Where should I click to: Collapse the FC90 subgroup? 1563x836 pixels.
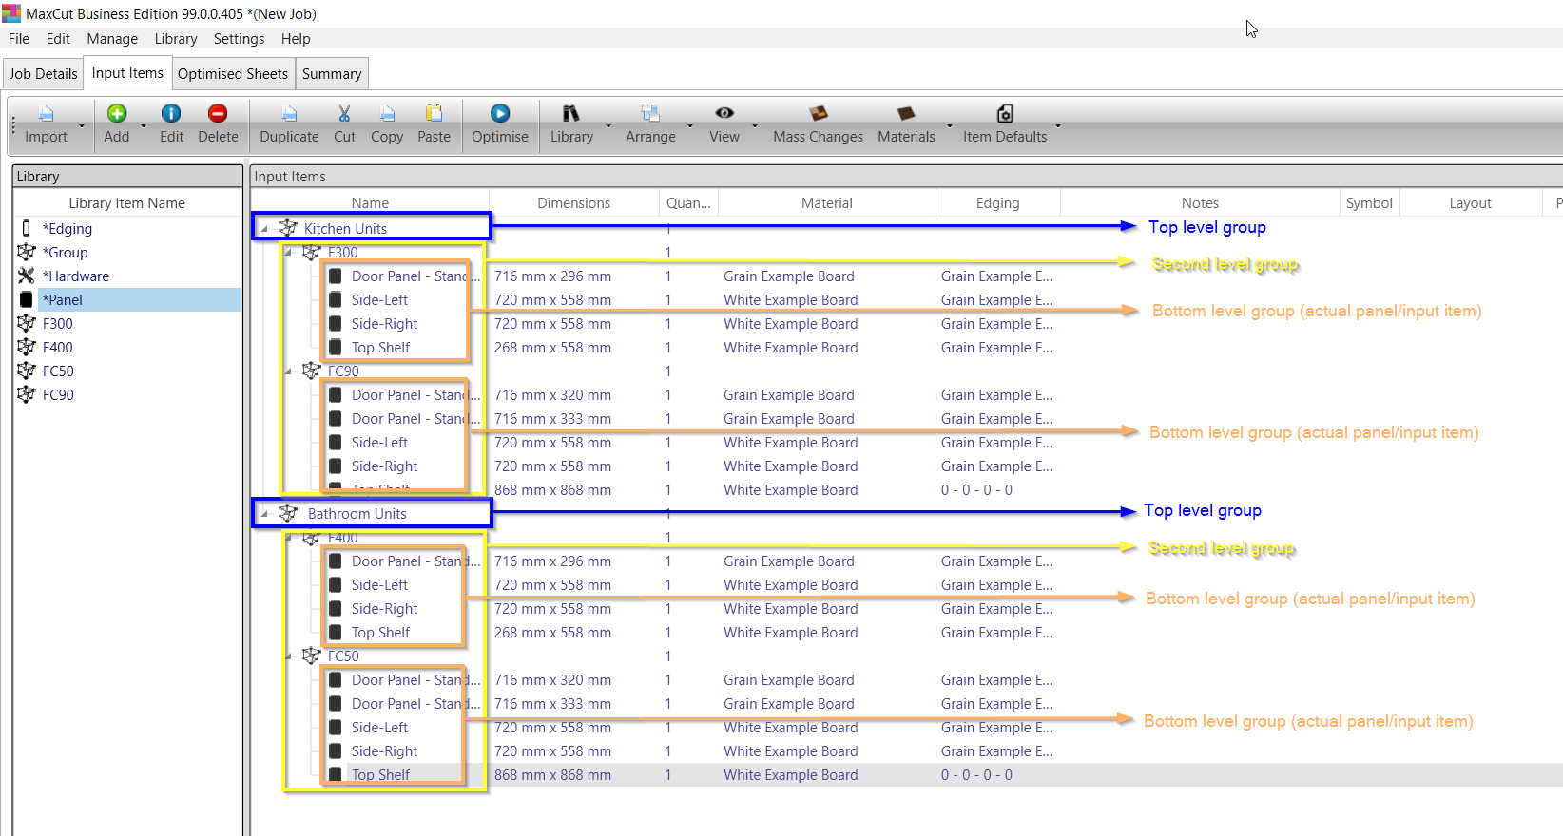coord(289,371)
